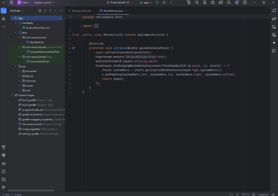Open the Gradle tool window

pos(274,19)
